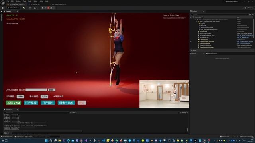The width and height of the screenshot is (255, 143).
Task: Open Microsoft Edge from the taskbar
Action: (x=68, y=141)
